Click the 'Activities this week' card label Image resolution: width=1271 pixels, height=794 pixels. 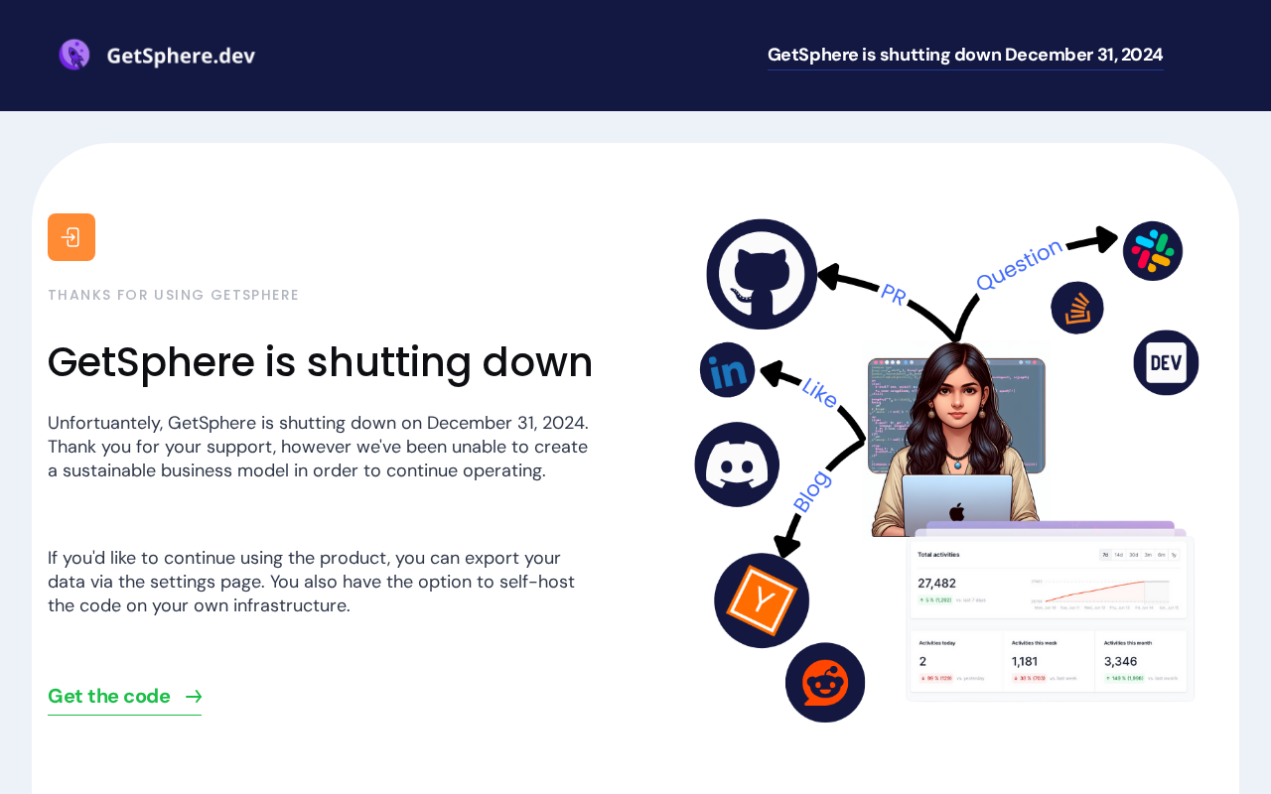coord(1035,643)
